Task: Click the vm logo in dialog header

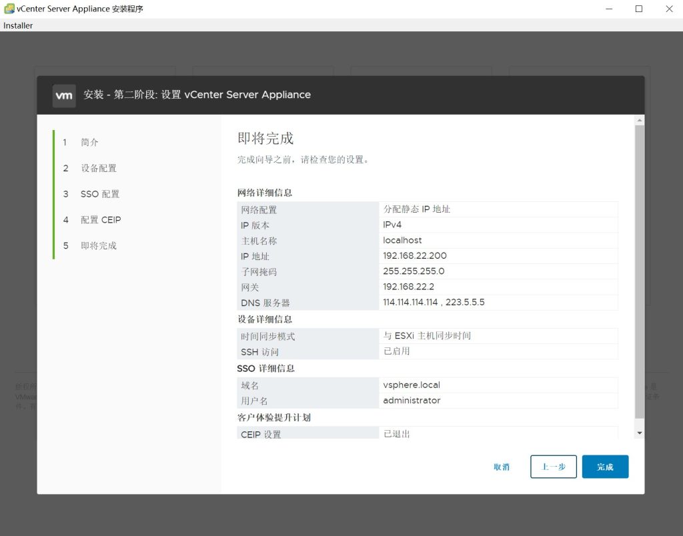Action: tap(64, 96)
